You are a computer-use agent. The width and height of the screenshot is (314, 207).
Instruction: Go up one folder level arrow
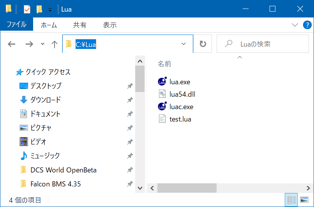pos(54,44)
